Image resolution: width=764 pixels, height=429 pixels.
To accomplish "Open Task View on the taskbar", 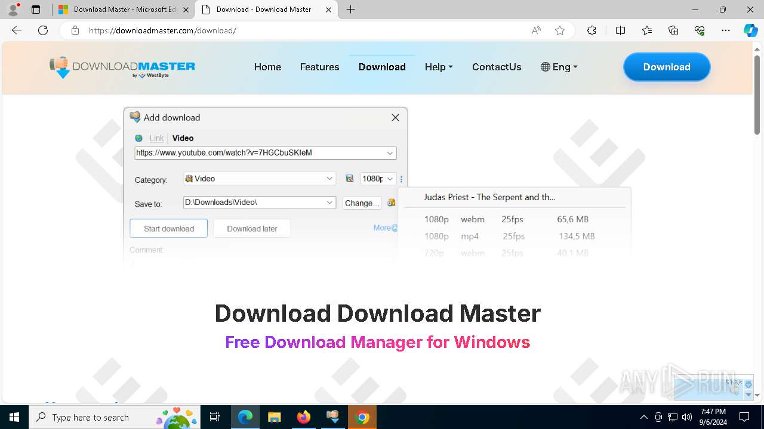I will 215,417.
